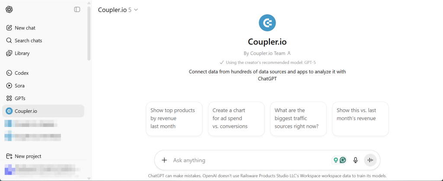
Task: Click the Coupler.io GPT logo
Action: click(267, 22)
